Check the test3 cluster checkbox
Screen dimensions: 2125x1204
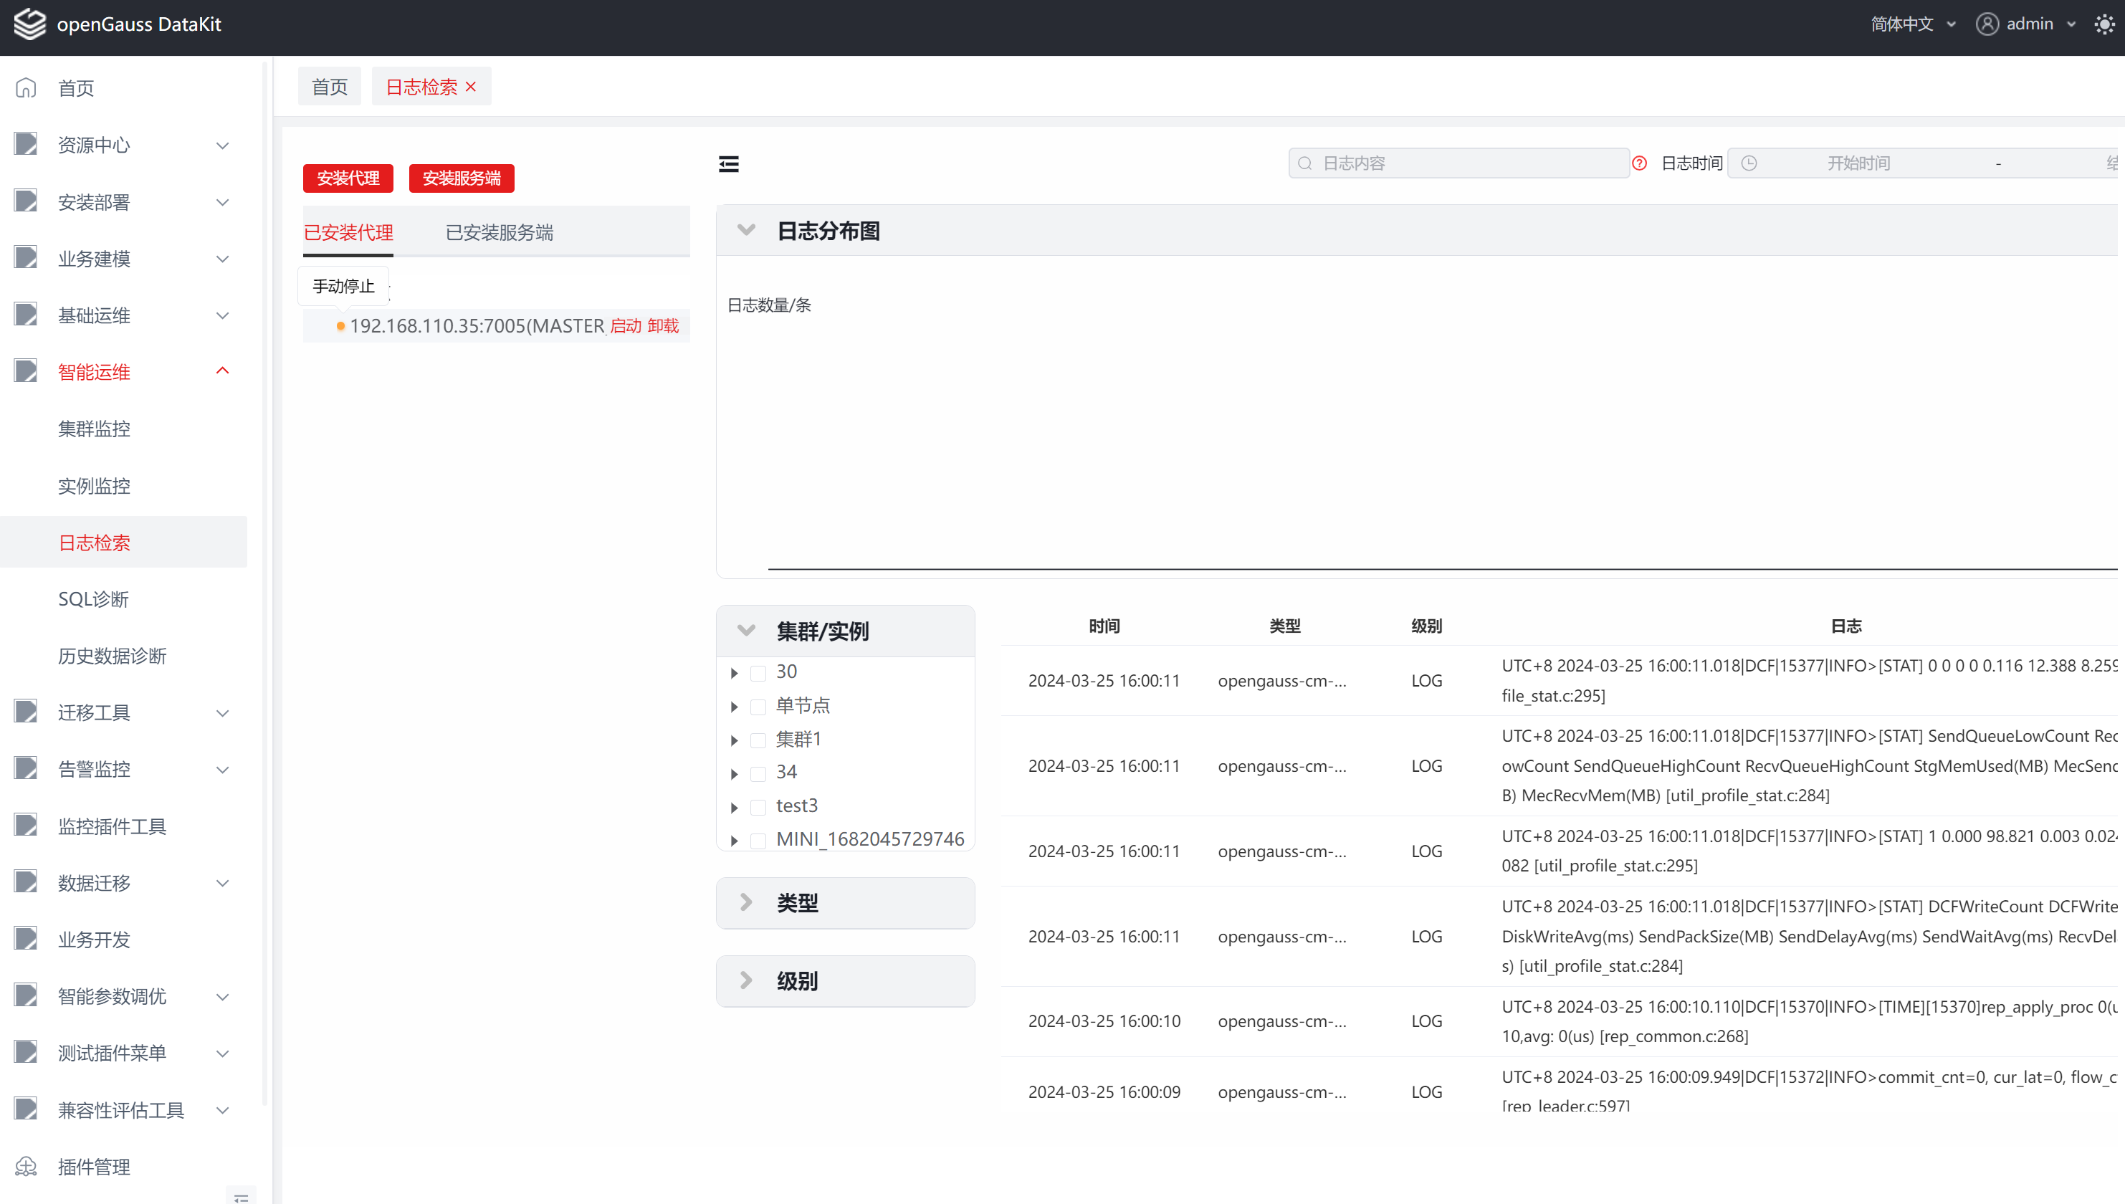[758, 806]
